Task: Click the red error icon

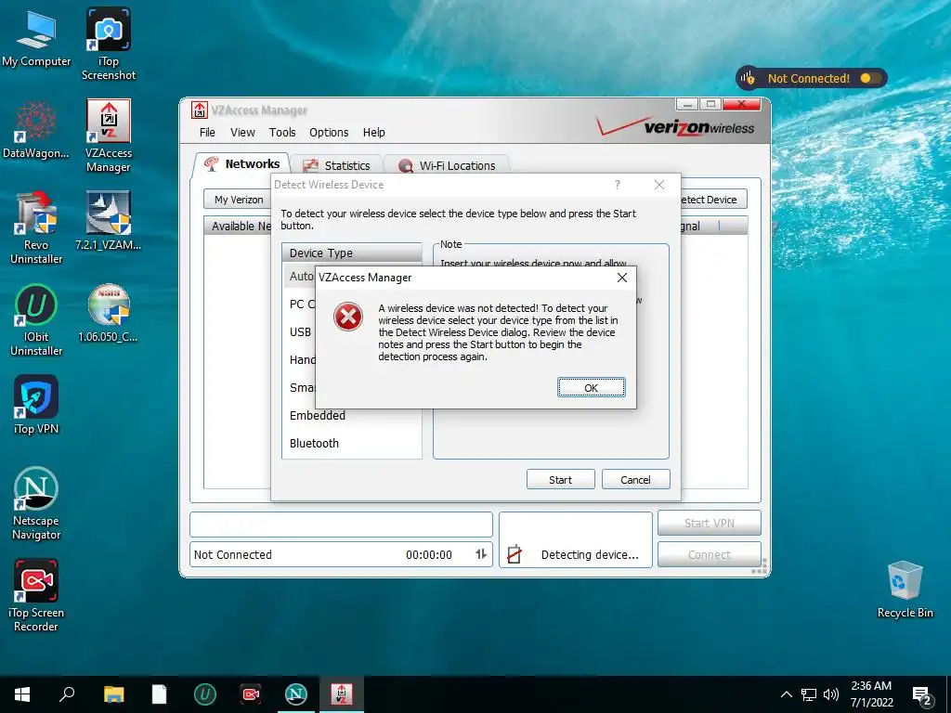Action: [348, 317]
